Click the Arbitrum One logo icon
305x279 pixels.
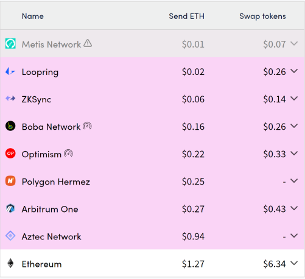point(10,208)
